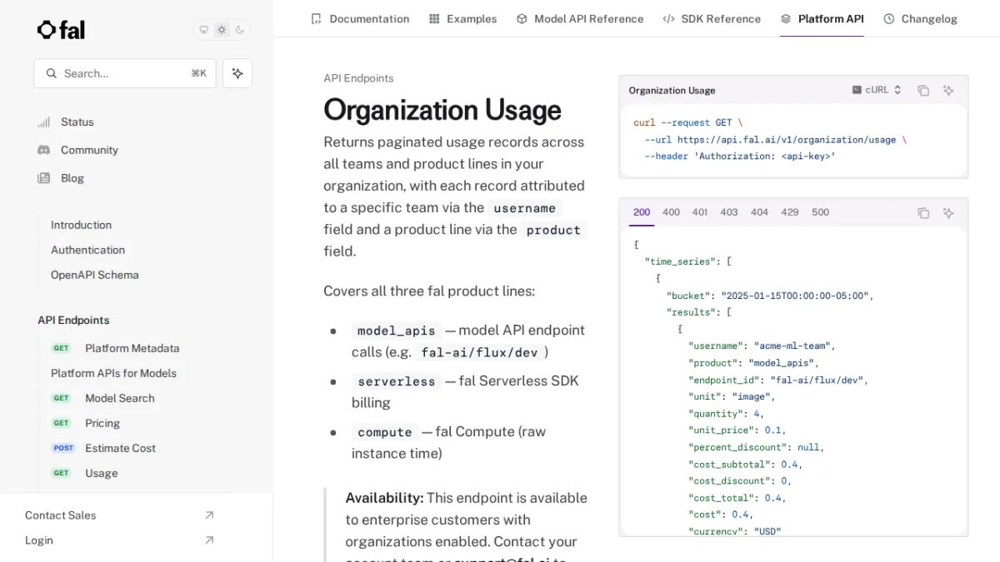Switch to dark theme mode

coord(240,30)
